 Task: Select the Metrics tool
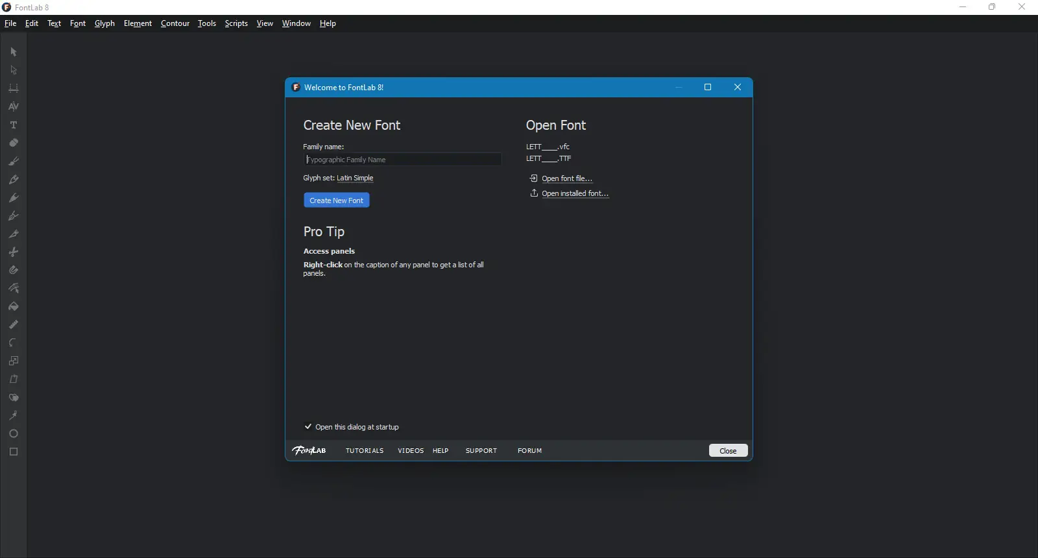click(14, 88)
